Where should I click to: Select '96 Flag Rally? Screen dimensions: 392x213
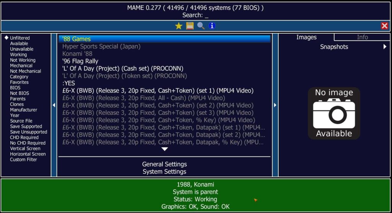[165, 61]
